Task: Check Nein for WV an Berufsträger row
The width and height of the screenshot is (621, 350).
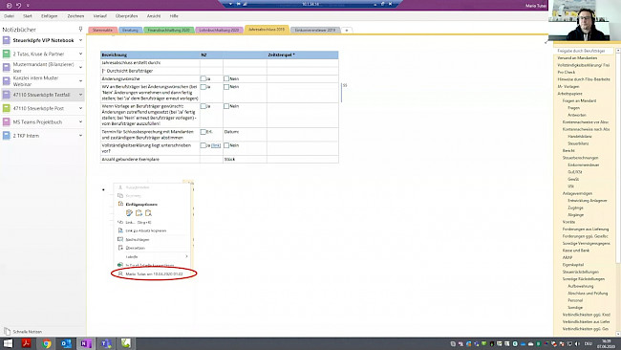Action: click(x=226, y=87)
